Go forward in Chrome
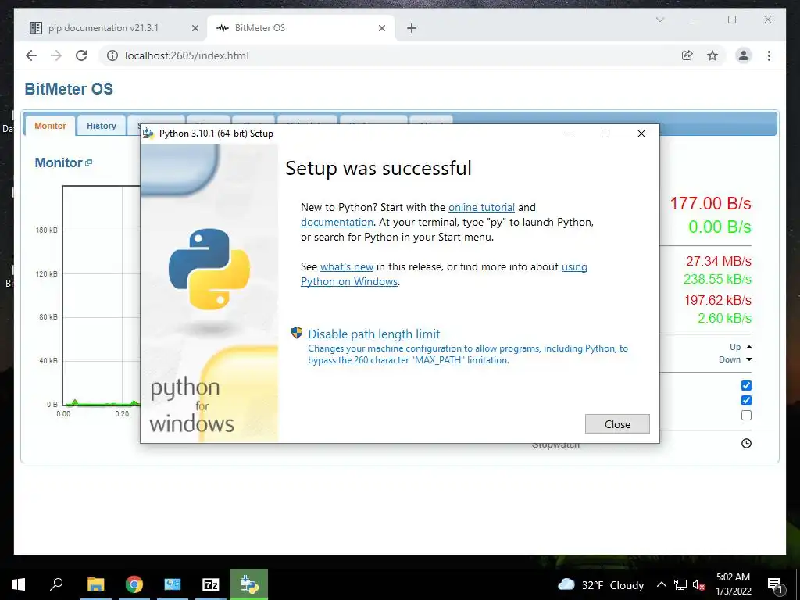The height and width of the screenshot is (600, 800). 56,55
